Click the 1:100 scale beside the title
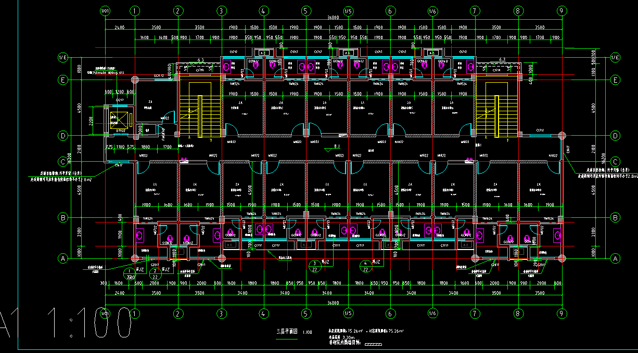 click(x=307, y=332)
